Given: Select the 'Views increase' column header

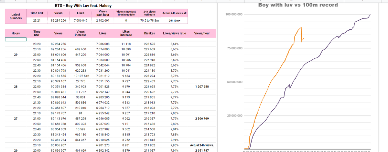Looking at the screenshot, I should coord(78,33).
